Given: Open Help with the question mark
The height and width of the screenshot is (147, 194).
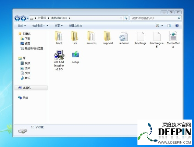Looking at the screenshot, I should coord(177,25).
